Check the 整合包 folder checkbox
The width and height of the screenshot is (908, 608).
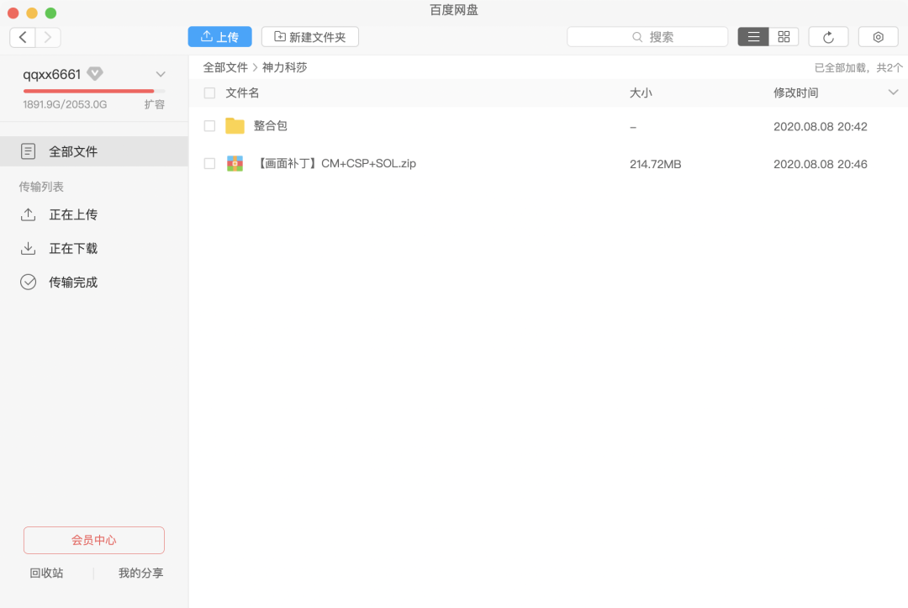[209, 126]
